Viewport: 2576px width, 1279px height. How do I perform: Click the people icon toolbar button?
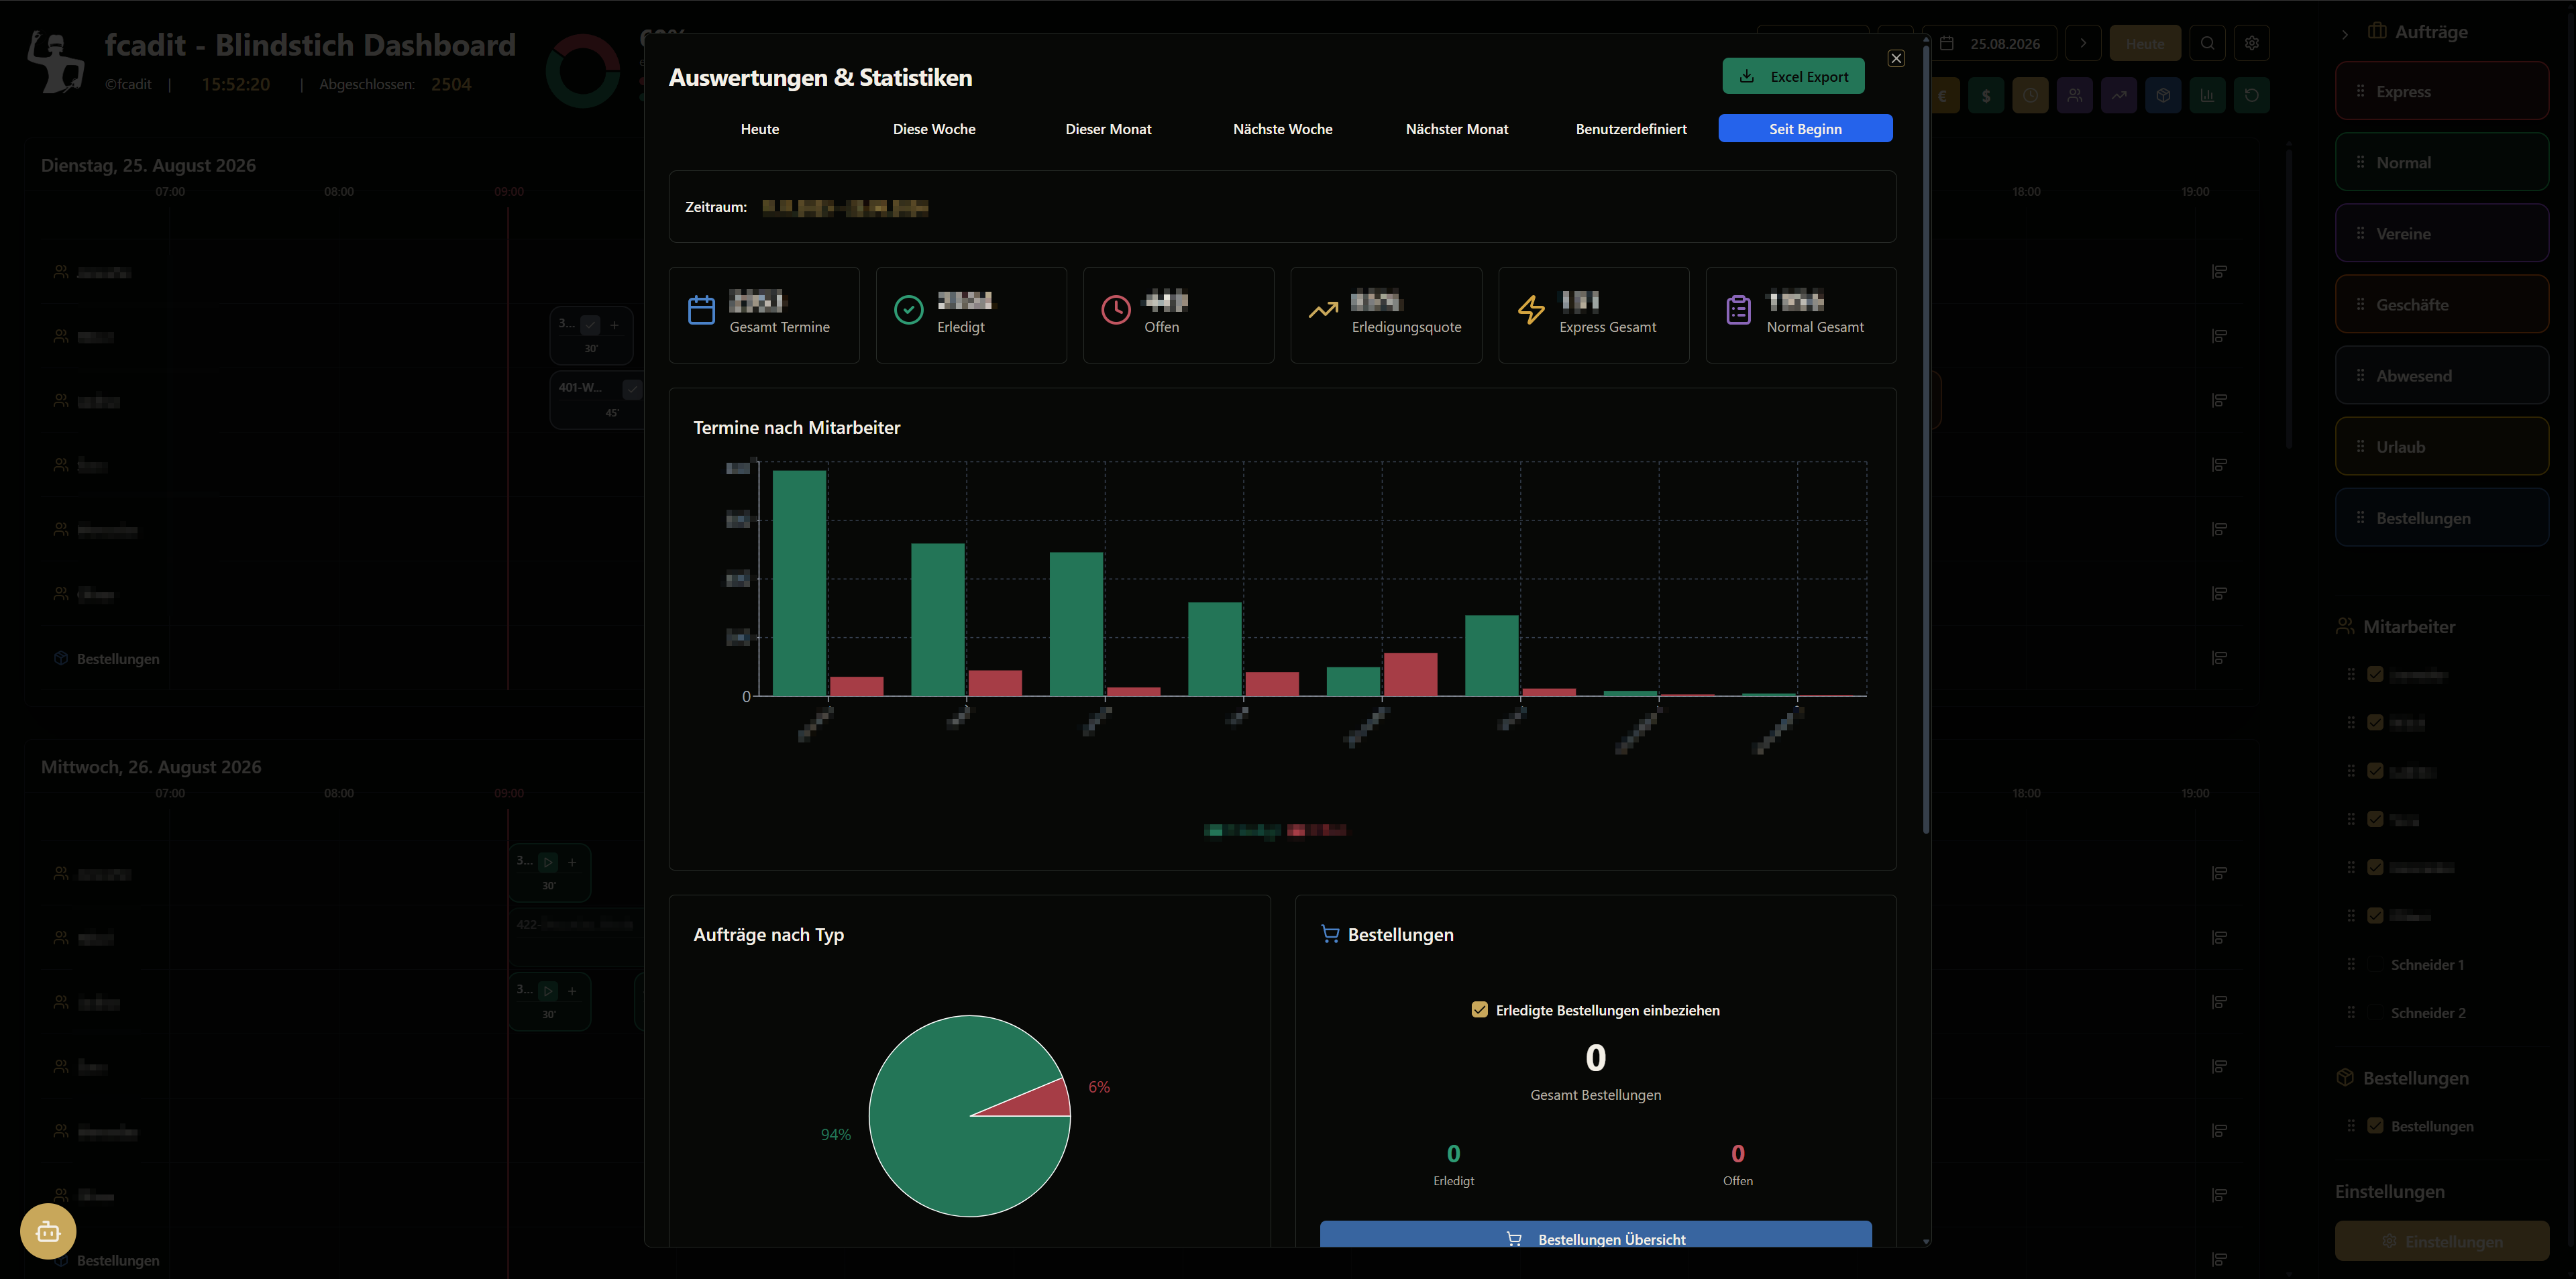2074,96
